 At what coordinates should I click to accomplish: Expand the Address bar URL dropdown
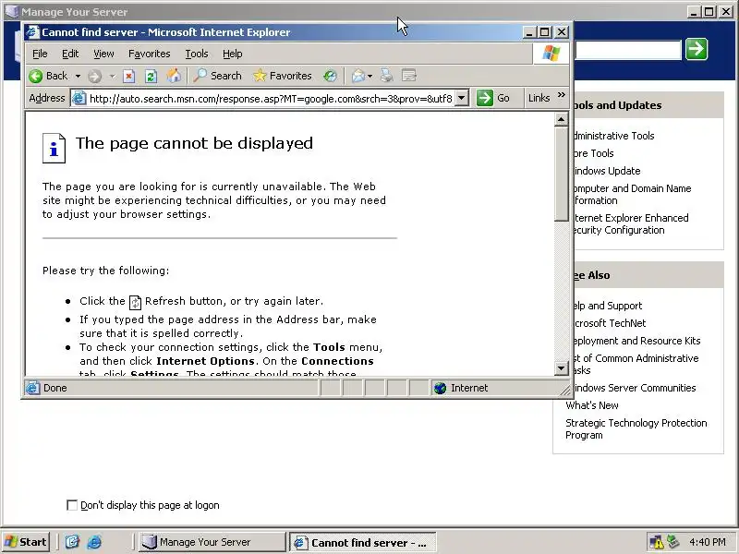point(462,98)
